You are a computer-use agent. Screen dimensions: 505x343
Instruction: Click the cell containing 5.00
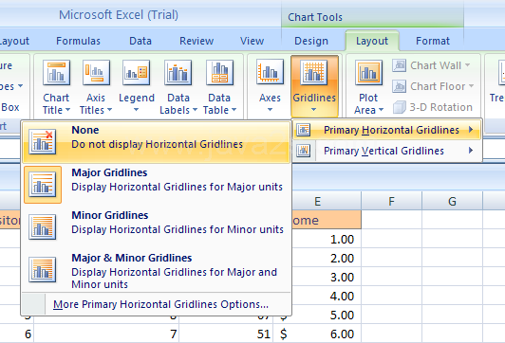327,315
